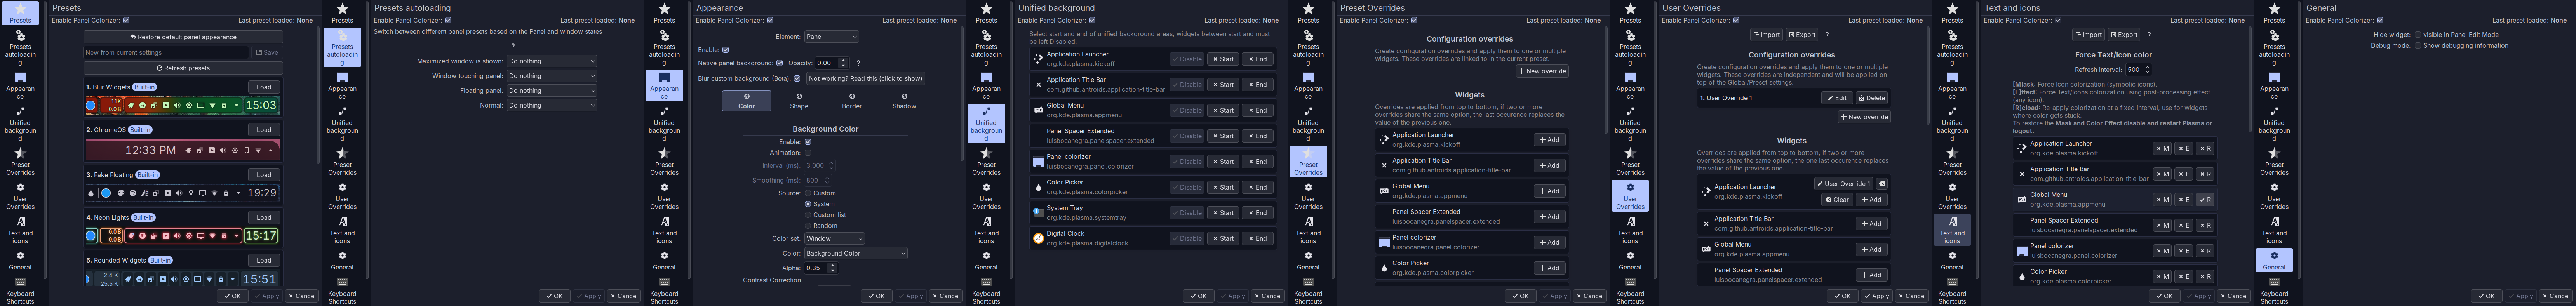Switch to the Color tab in Appearance
The width and height of the screenshot is (2576, 306).
(x=747, y=101)
